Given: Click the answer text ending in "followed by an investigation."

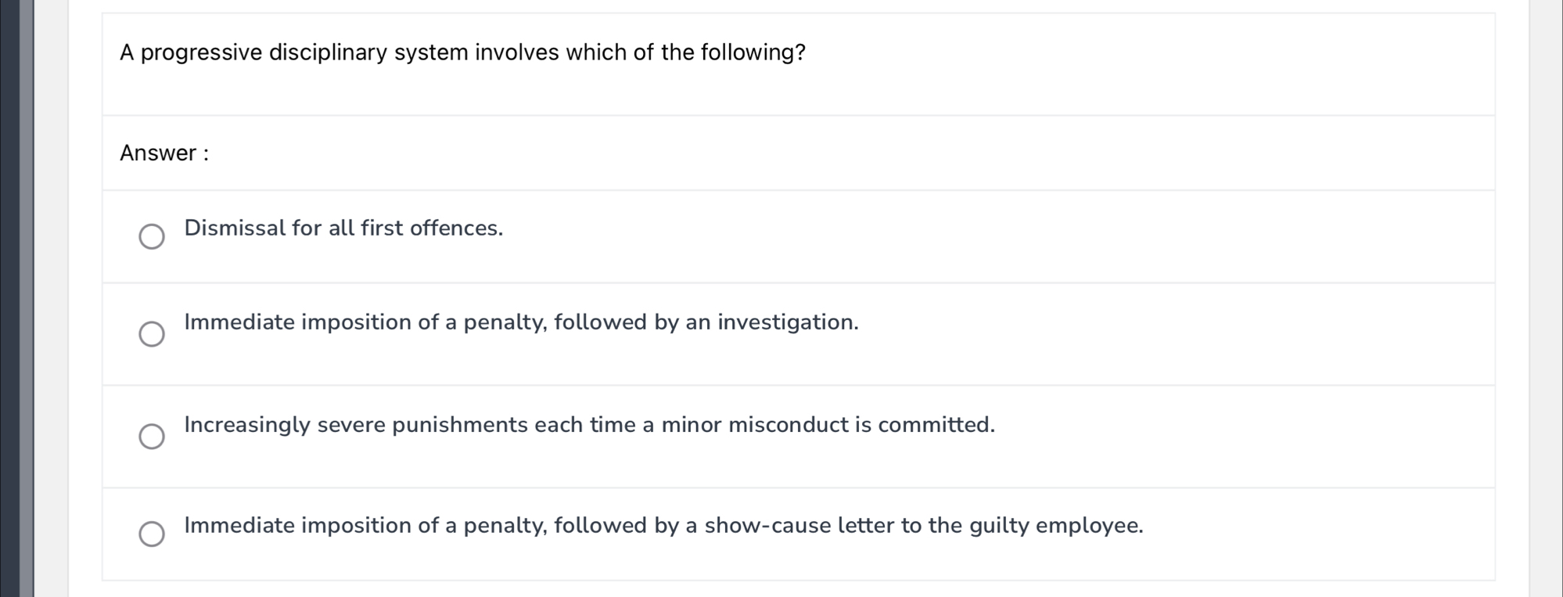Looking at the screenshot, I should click(521, 322).
